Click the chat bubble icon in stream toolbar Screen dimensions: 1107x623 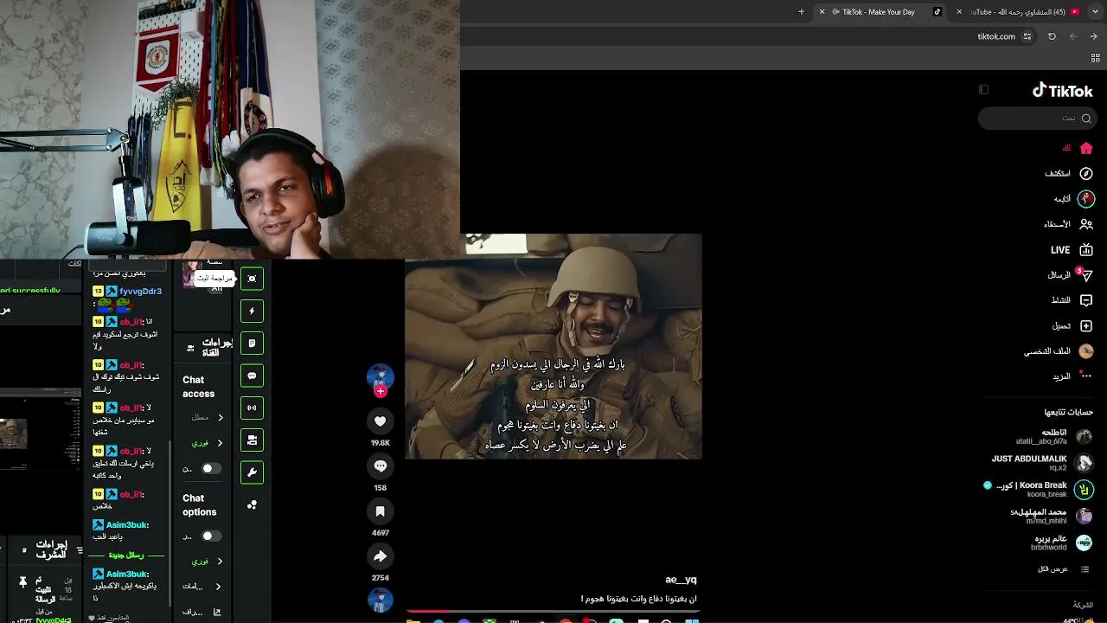pos(252,376)
